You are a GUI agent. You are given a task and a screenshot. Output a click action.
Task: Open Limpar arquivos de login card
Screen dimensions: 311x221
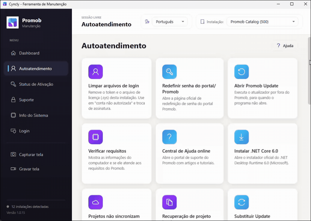(117, 88)
